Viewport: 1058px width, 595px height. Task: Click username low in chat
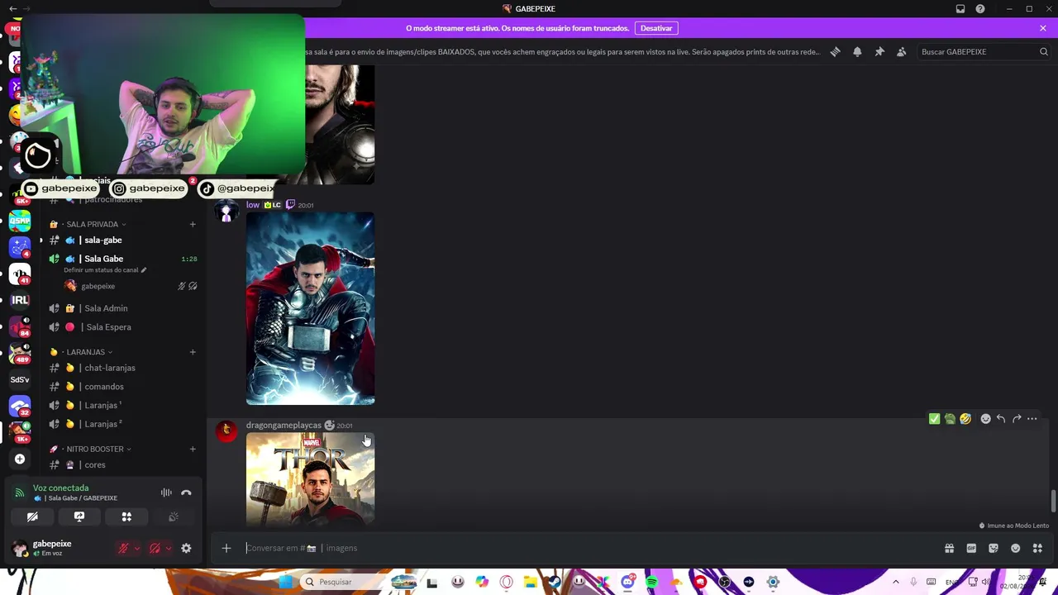point(253,205)
